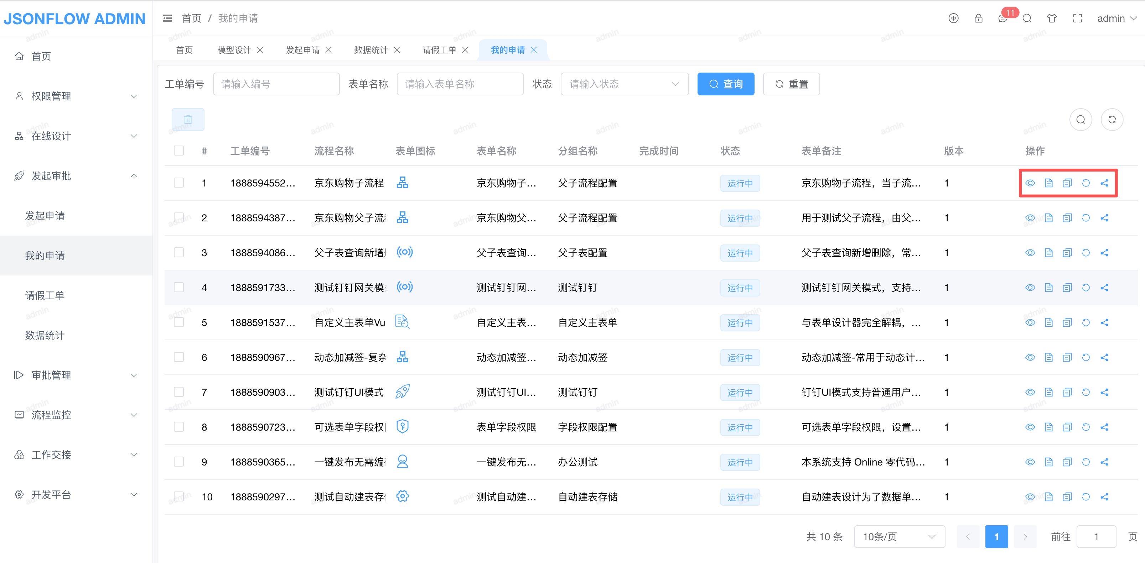Click the share icon in row 3
This screenshot has height=563, width=1145.
(1104, 253)
